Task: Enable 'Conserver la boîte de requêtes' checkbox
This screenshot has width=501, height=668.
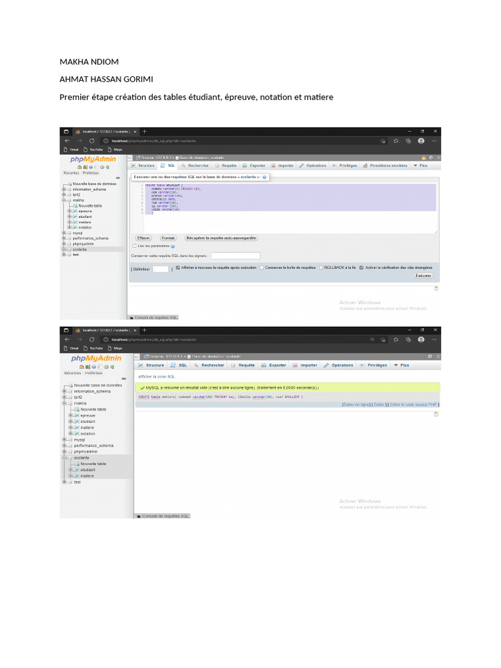Action: coord(262,267)
